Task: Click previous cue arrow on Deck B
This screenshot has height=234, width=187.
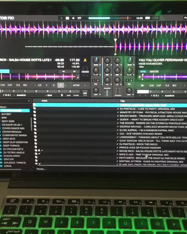Action: point(140,95)
